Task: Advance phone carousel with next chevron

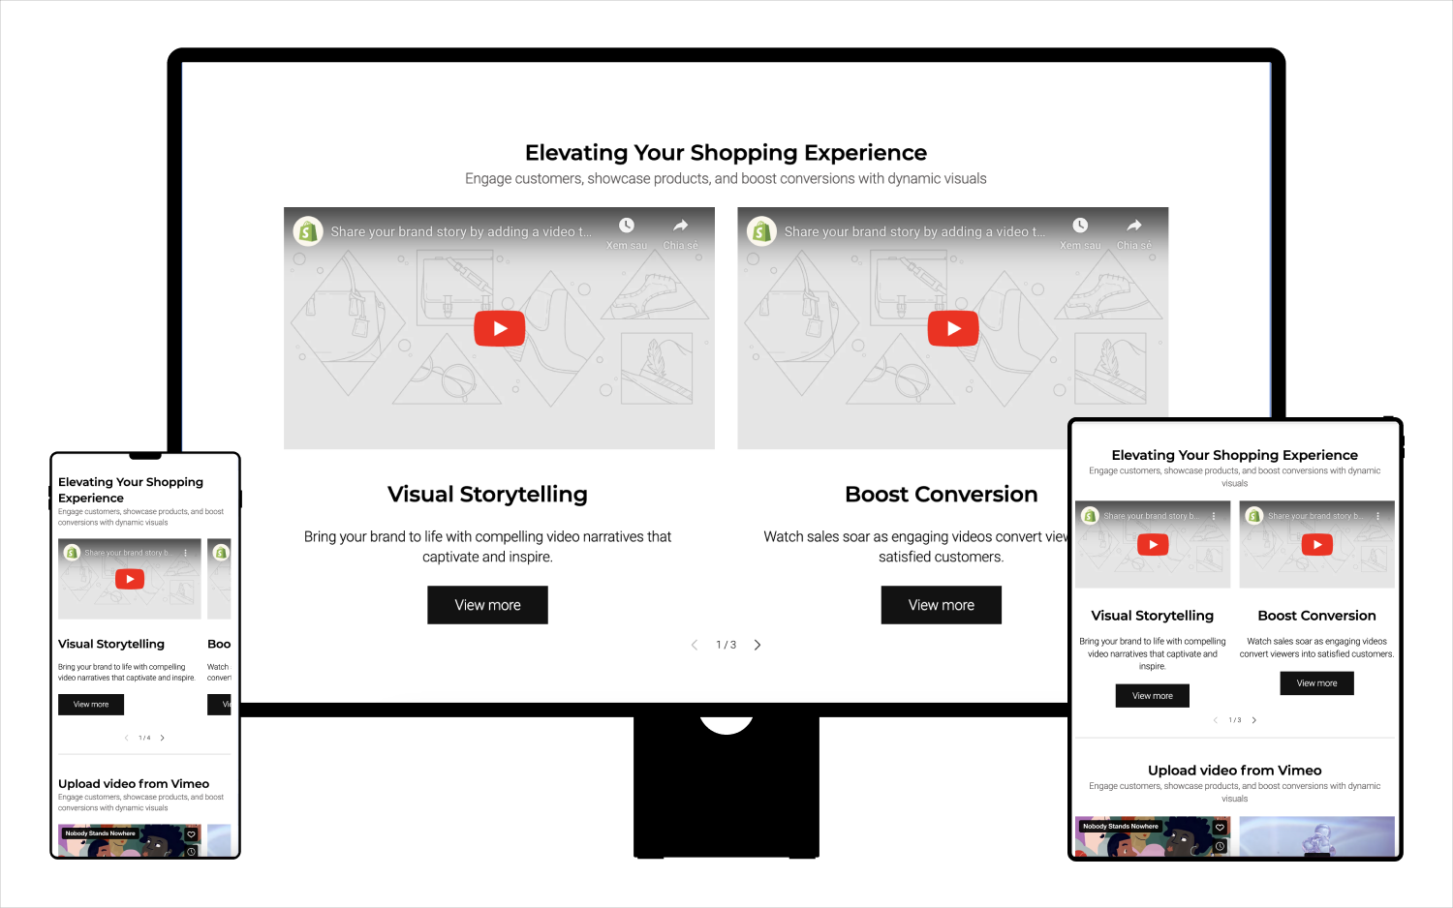Action: (163, 738)
